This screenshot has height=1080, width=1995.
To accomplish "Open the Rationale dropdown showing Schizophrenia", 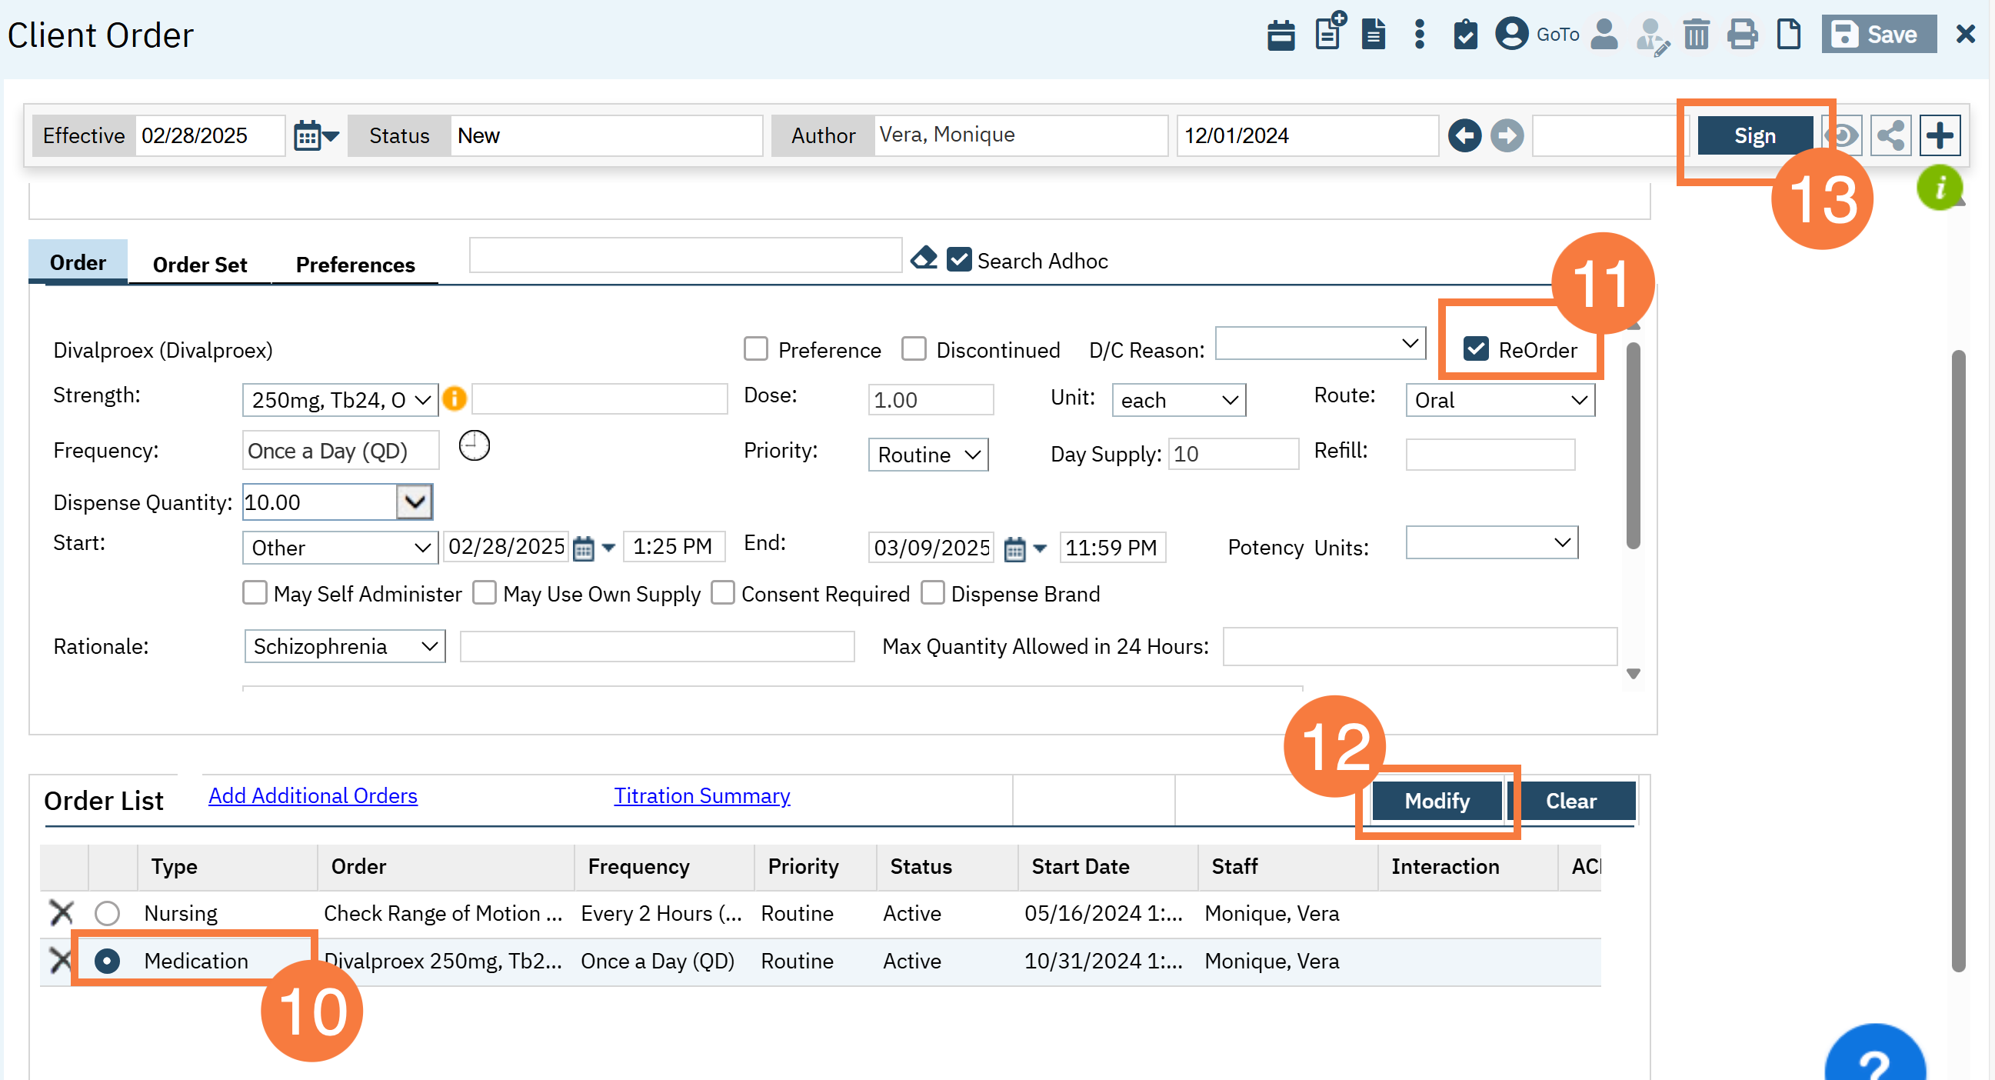I will (345, 646).
